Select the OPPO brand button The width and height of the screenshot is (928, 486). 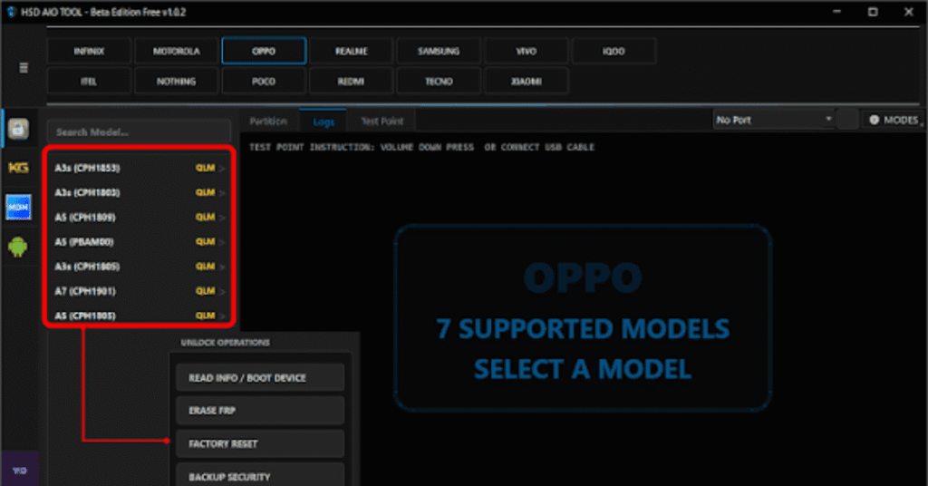tap(264, 51)
